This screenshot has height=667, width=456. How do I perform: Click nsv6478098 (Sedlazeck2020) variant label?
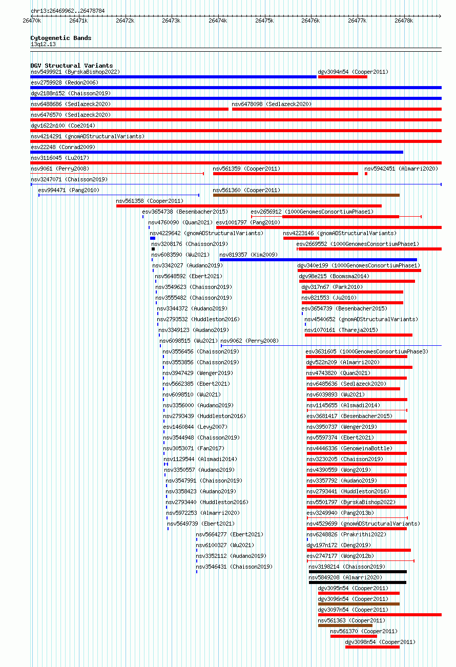point(272,104)
